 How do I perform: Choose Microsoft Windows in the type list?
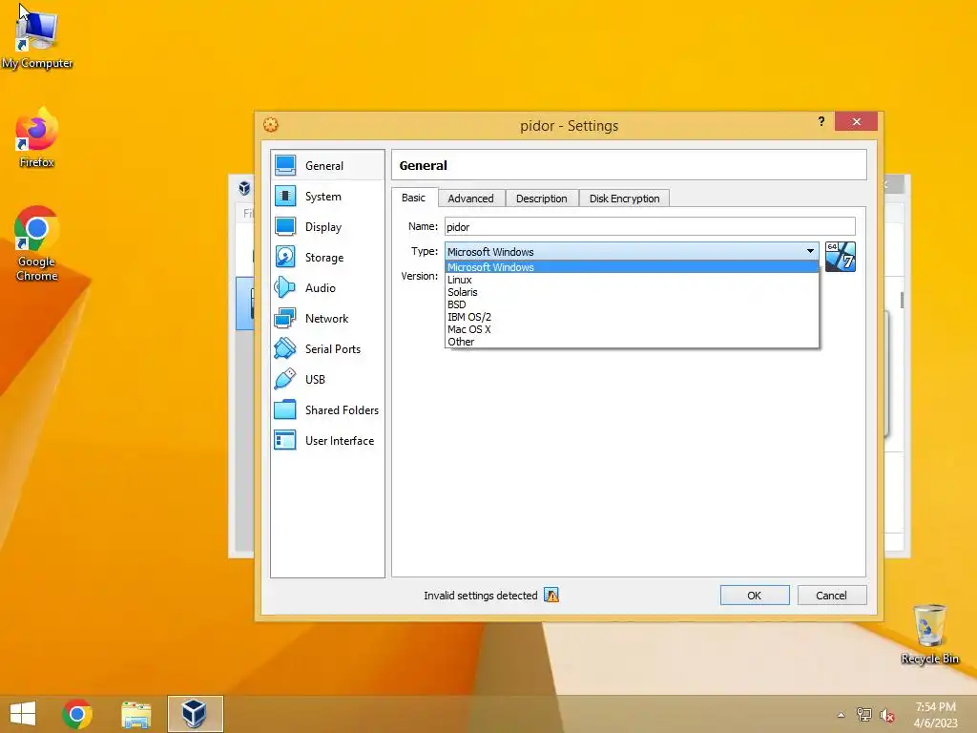(632, 267)
